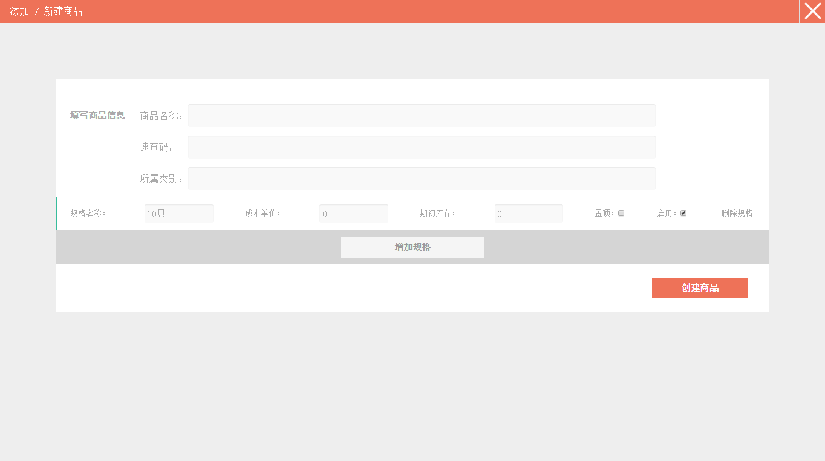The width and height of the screenshot is (825, 461).
Task: Click the 期初库存 stock input
Action: coord(528,214)
